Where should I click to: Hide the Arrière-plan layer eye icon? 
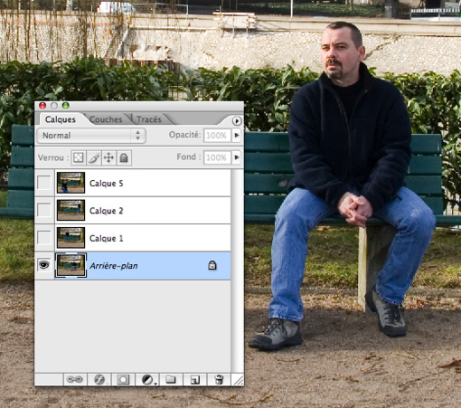coord(44,265)
